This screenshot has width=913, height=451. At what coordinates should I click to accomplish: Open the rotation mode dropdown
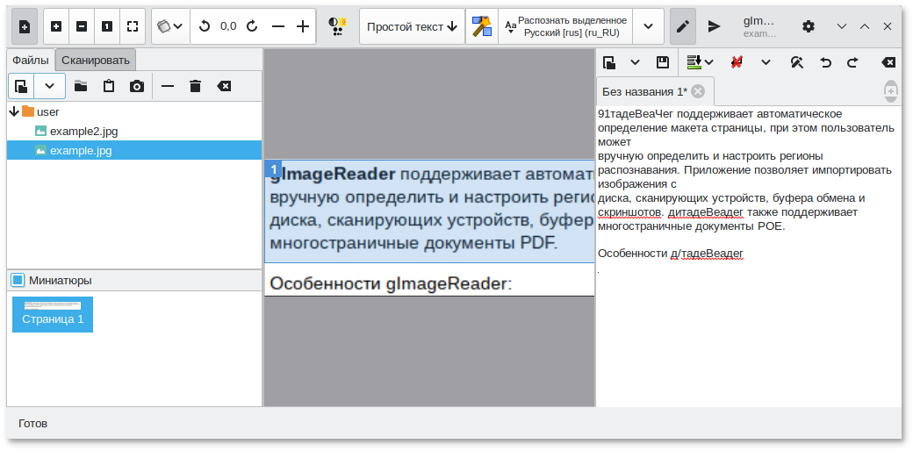point(170,26)
